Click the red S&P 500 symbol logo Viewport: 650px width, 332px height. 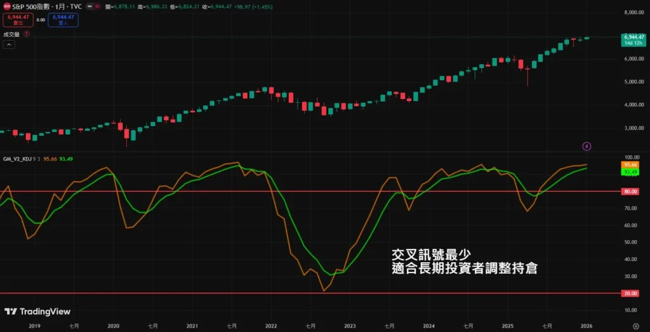[x=6, y=5]
